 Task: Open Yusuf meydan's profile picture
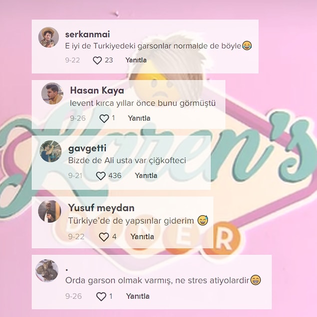click(x=49, y=211)
